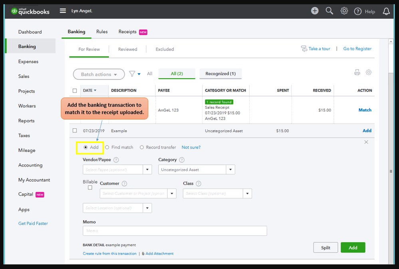
Task: Click the vertical scrollbar up arrow
Action: (391, 42)
